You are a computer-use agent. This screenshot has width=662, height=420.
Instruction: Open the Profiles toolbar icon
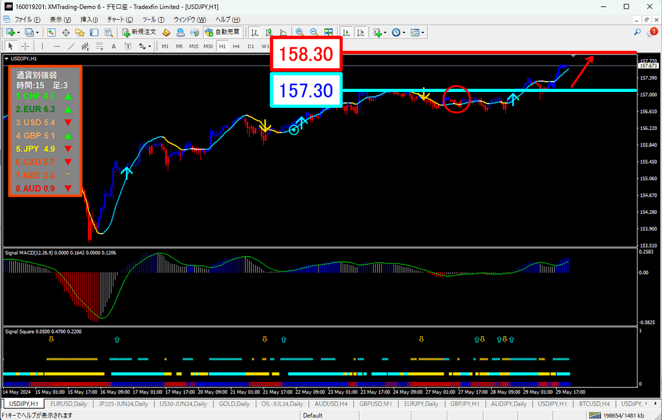click(x=29, y=32)
